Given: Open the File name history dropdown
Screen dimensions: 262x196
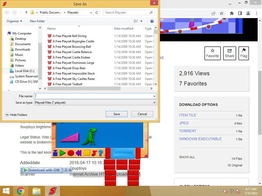Looking at the screenshot, I should [x=154, y=96].
